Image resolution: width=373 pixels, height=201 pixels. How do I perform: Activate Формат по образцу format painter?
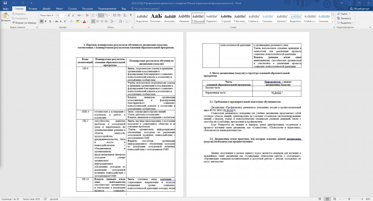coord(24,23)
